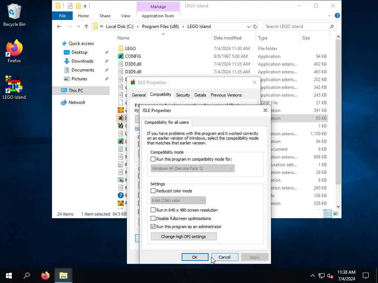
Task: Open the 8-bit (256) color dropdown
Action: pos(178,200)
